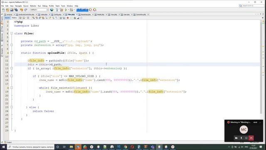The width and height of the screenshot is (266, 150).
Task: Click the green Run Project icon
Action: pyautogui.click(x=66, y=10)
